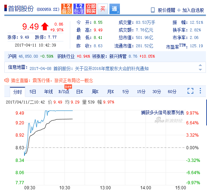Click 市净率 value 2.06
The height and width of the screenshot is (190, 207).
point(194,38)
